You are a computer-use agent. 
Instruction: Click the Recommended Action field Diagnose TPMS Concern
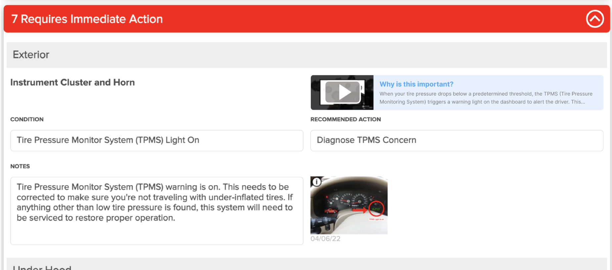click(x=457, y=140)
